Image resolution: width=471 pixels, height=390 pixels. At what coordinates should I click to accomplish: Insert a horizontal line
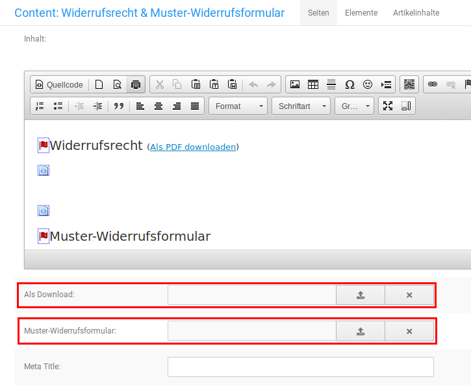click(331, 84)
